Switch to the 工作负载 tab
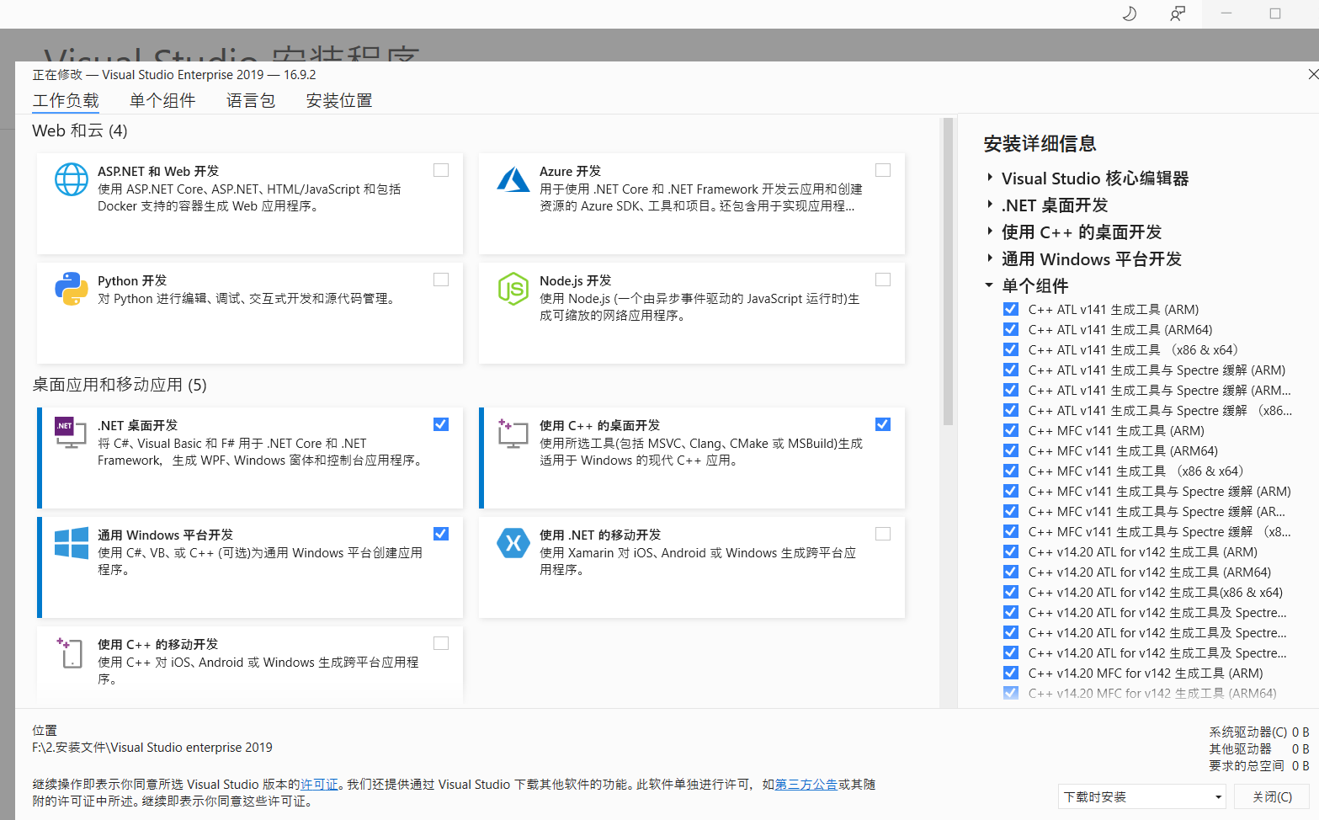Viewport: 1319px width, 820px height. (66, 101)
